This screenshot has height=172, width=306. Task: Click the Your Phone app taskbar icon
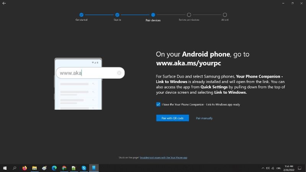[94, 168]
